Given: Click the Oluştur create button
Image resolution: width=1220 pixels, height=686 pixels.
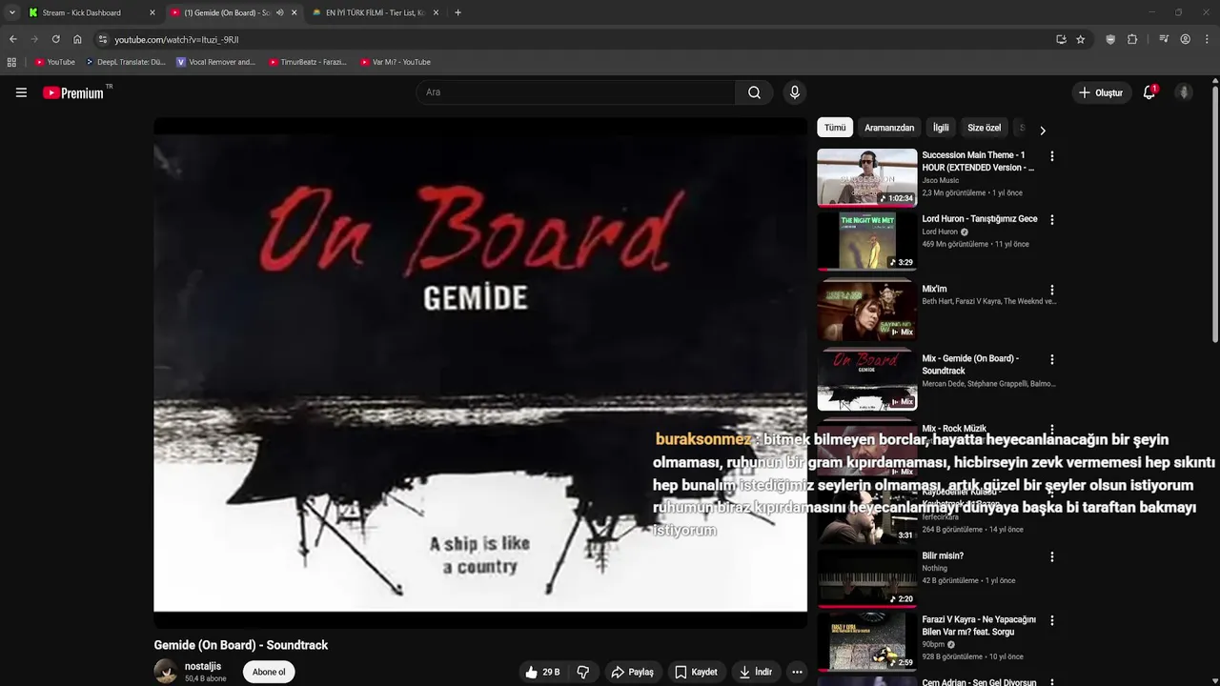Looking at the screenshot, I should pos(1100,92).
